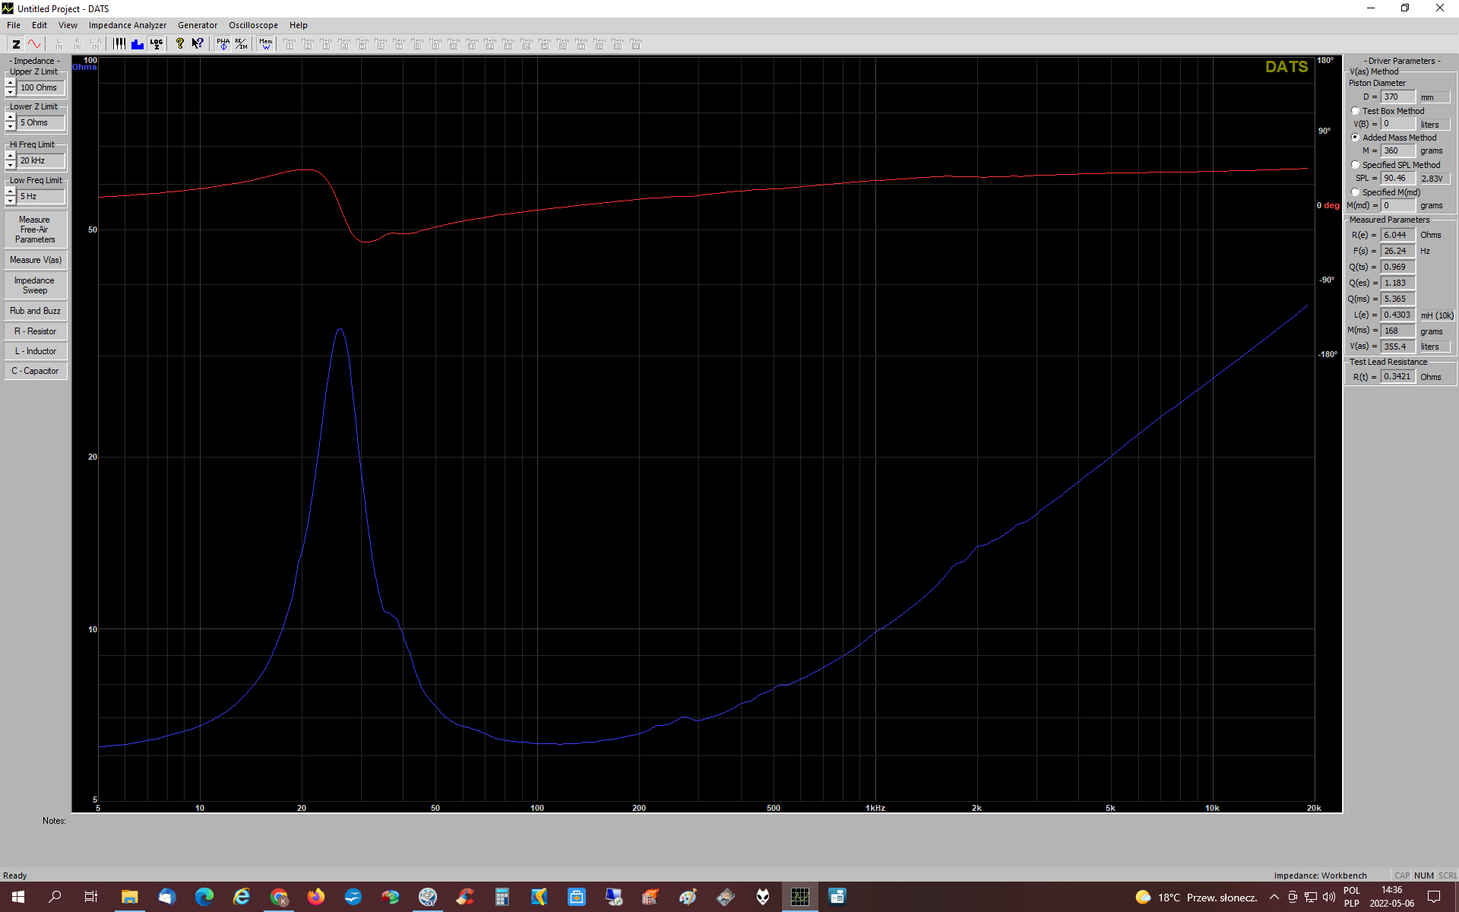Open File Explorer from the taskbar

pyautogui.click(x=129, y=897)
